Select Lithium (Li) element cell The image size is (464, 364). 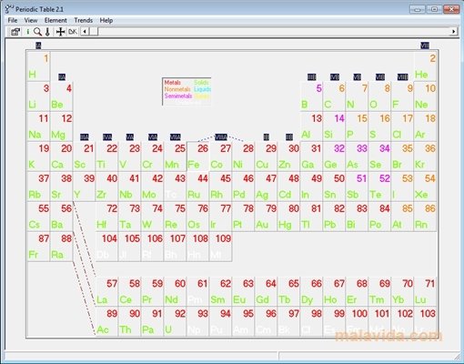point(38,96)
